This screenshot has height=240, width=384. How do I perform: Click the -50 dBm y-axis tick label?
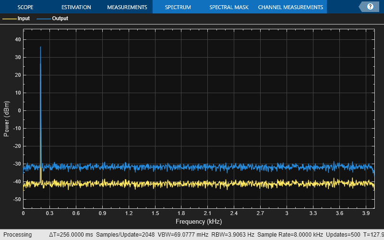click(x=17, y=199)
